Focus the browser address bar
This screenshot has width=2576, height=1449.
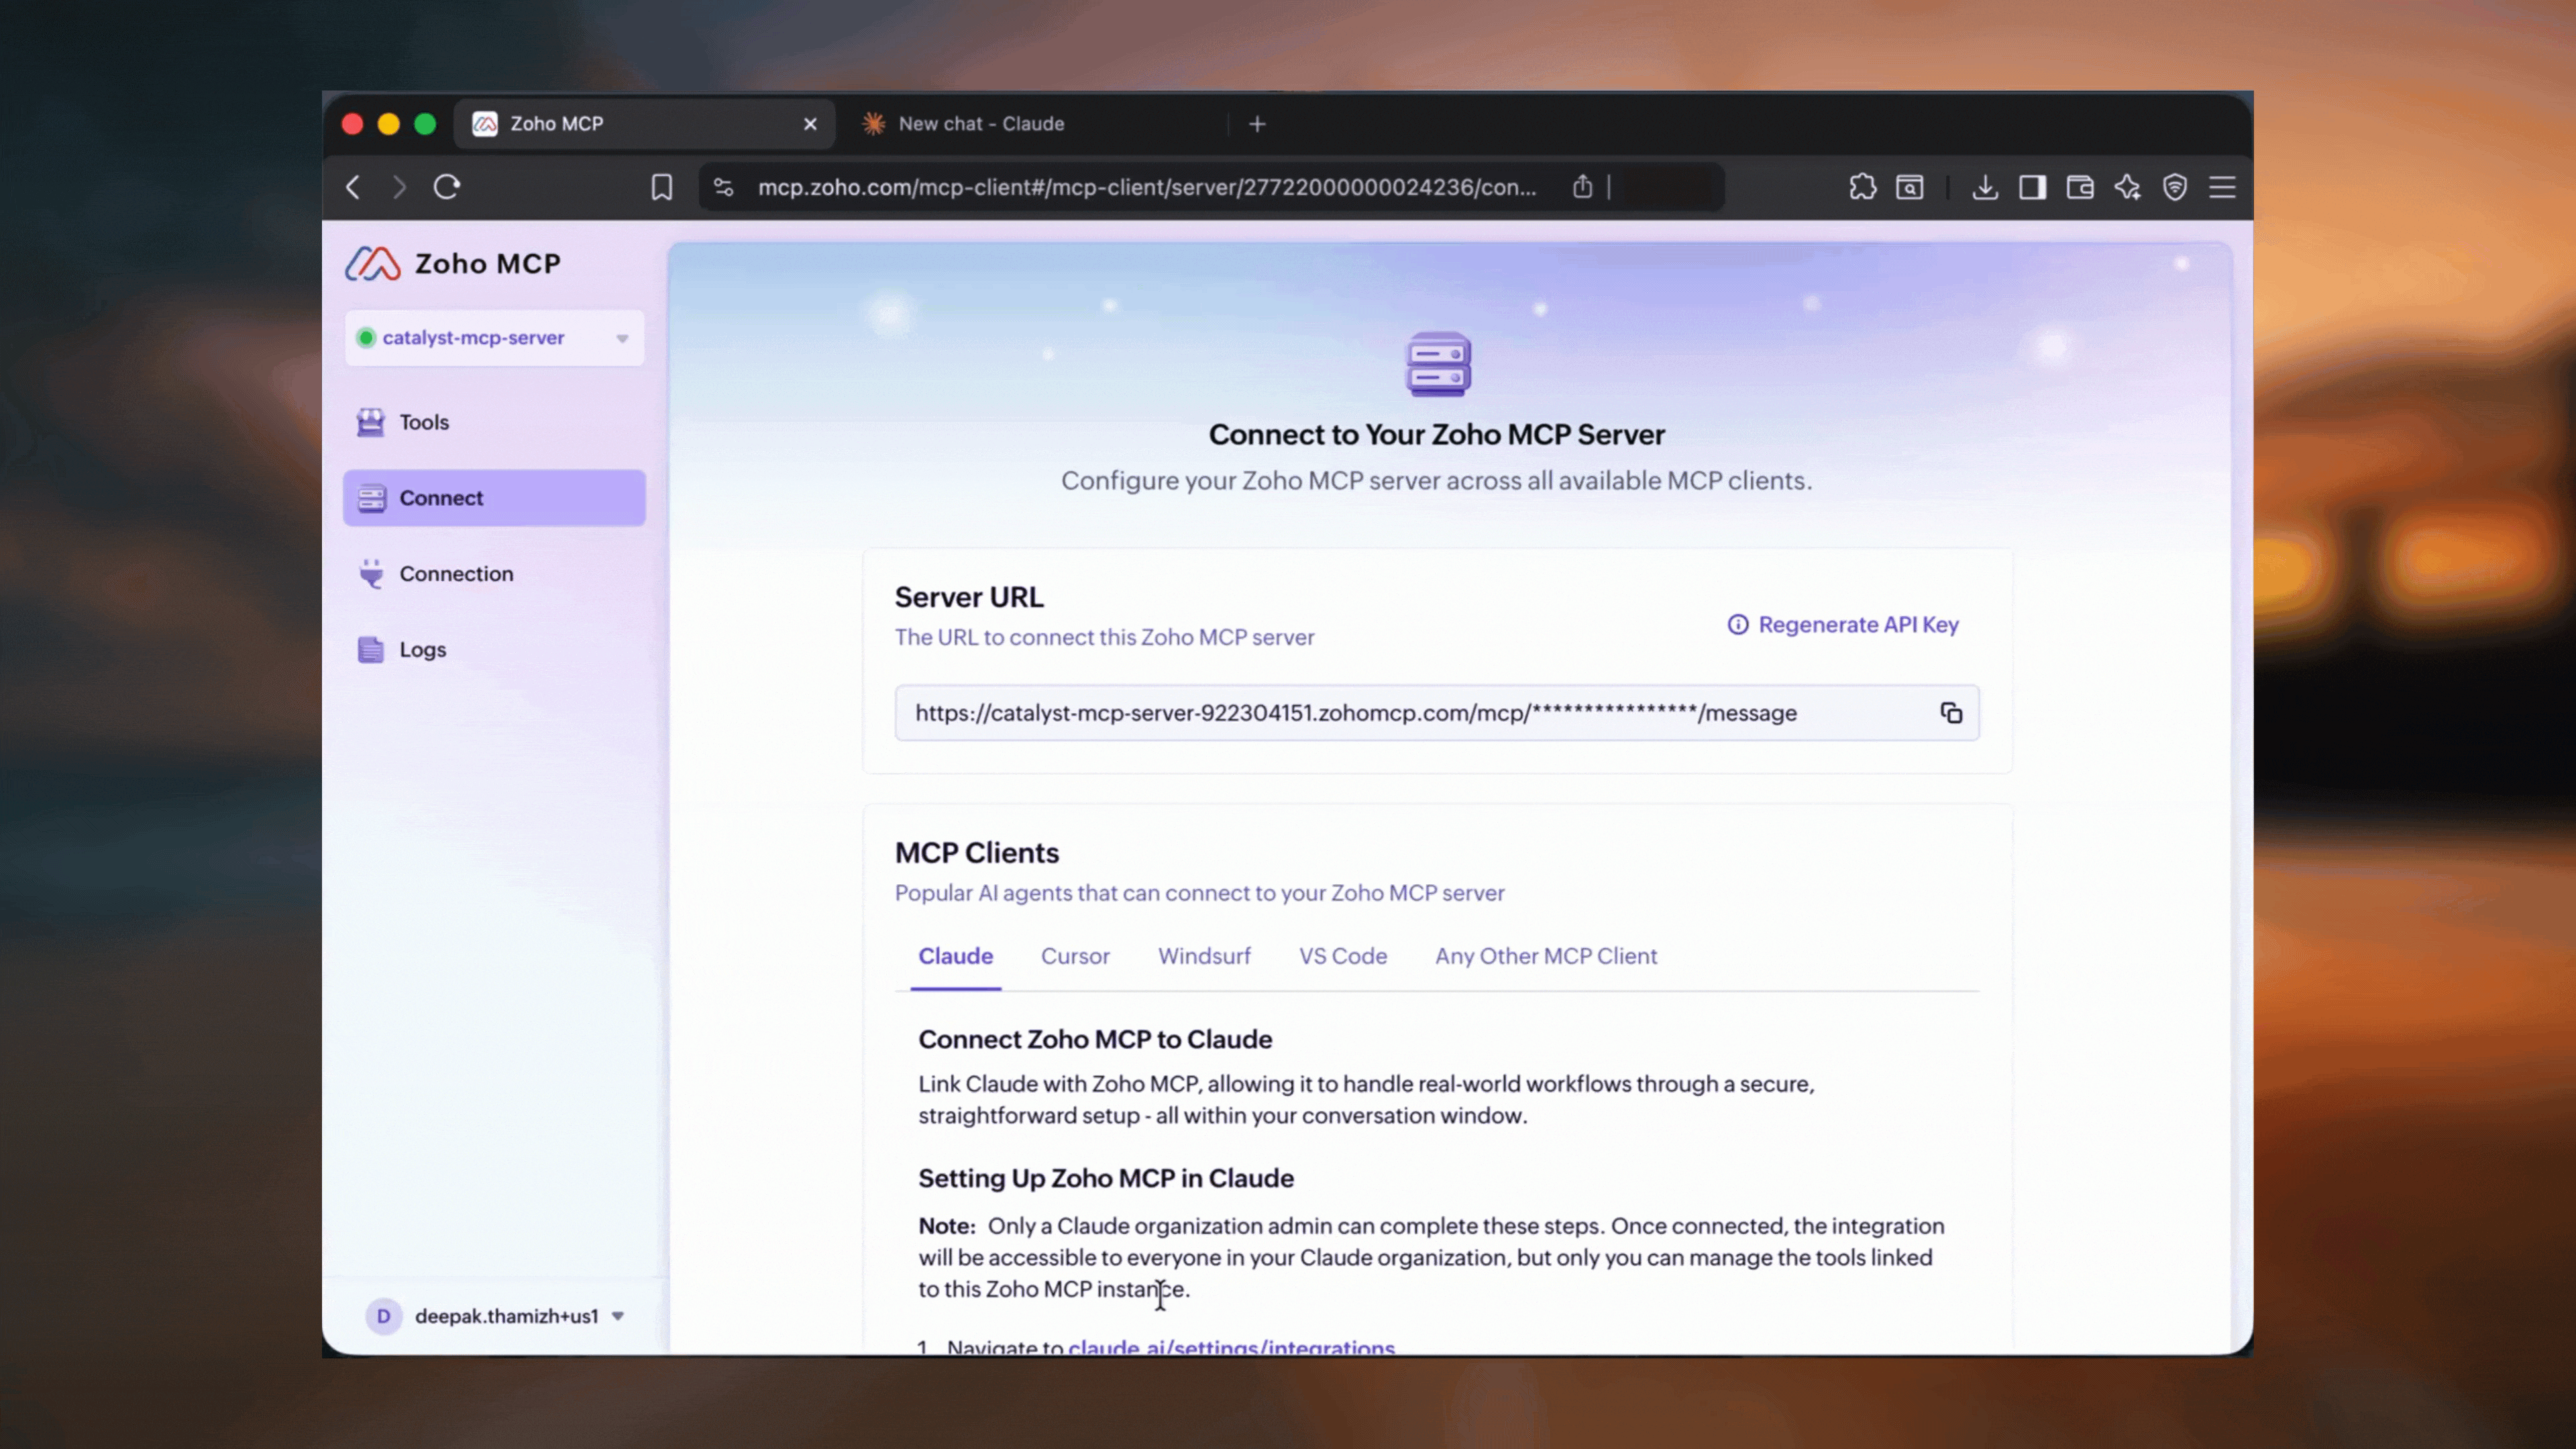tap(1146, 187)
